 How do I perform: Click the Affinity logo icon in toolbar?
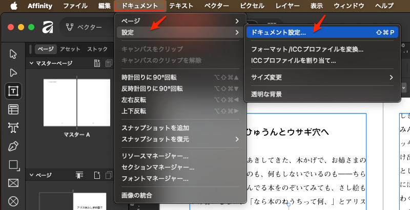click(x=48, y=27)
